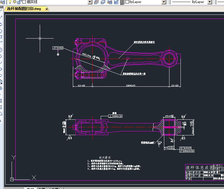
Task: Click the Make Object's Layer Current icon
Action: coord(96,2)
